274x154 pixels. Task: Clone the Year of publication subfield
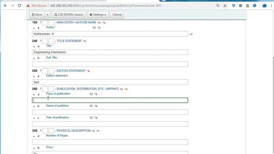point(91,118)
